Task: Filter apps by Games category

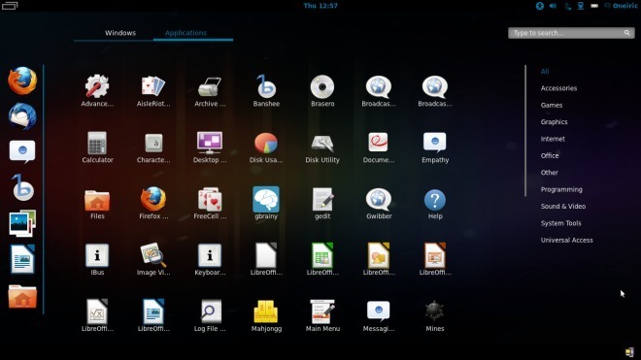Action: tap(552, 105)
